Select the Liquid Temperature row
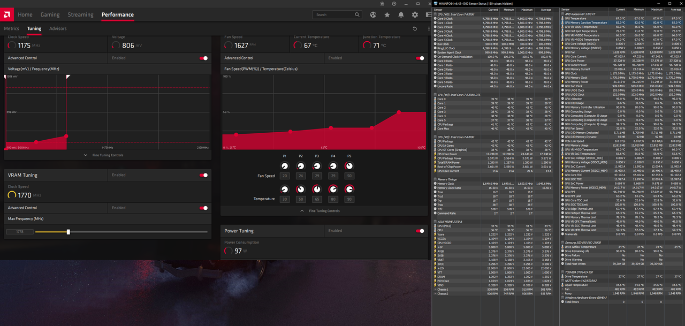 [x=622, y=285]
